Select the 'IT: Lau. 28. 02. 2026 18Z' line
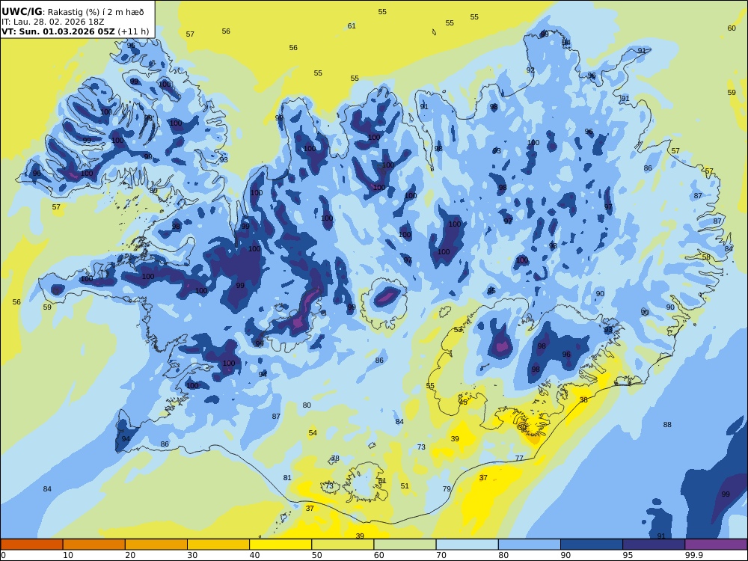748x561 pixels. tap(52, 22)
